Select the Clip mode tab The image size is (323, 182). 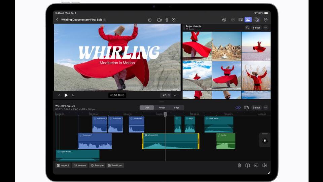coord(147,108)
